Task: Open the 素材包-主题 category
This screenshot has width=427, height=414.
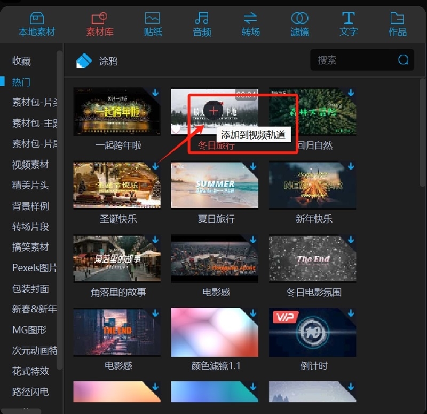Action: 35,123
